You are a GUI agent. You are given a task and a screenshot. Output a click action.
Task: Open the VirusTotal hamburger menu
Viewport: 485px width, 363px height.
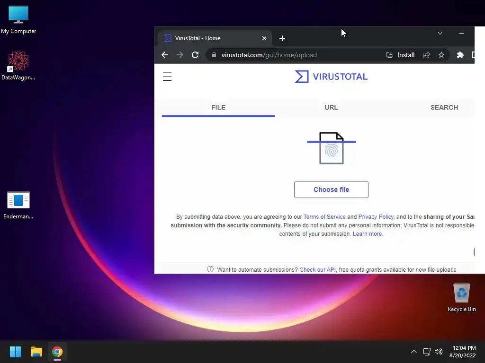tap(167, 77)
